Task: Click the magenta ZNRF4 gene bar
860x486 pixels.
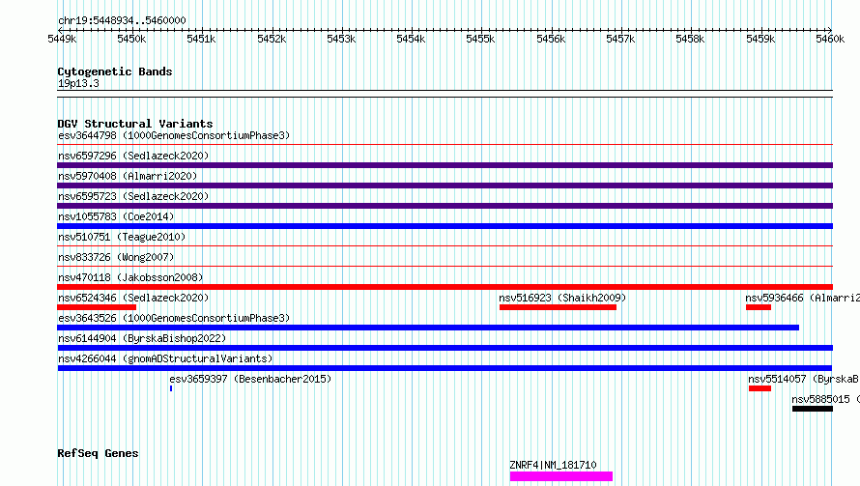Action: pos(561,476)
